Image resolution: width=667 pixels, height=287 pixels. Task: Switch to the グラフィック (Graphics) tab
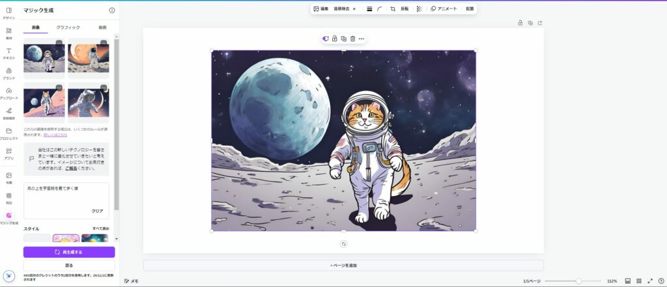pyautogui.click(x=68, y=27)
